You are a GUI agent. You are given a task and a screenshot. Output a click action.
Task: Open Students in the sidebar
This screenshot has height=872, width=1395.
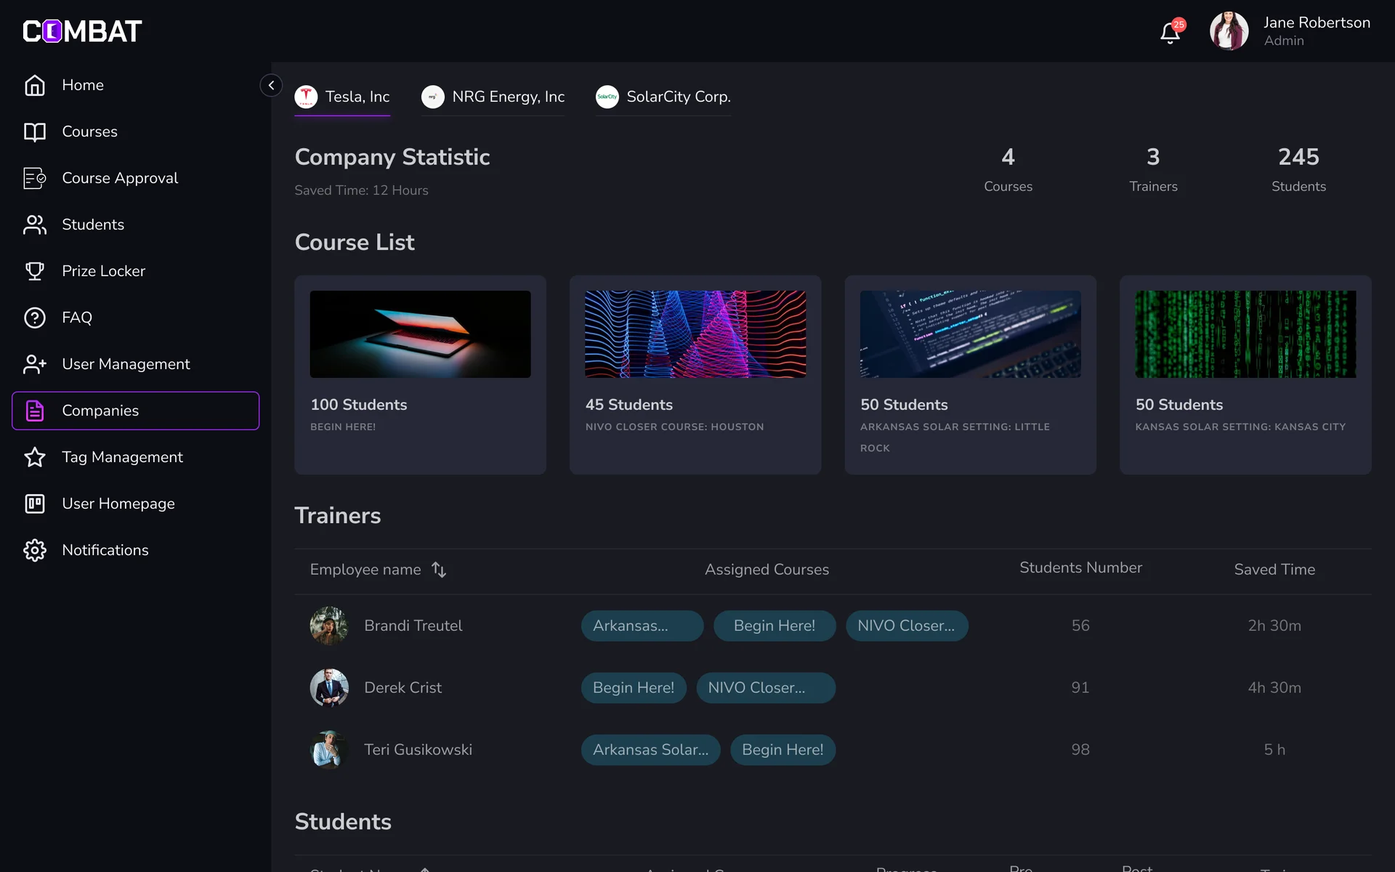pos(135,225)
